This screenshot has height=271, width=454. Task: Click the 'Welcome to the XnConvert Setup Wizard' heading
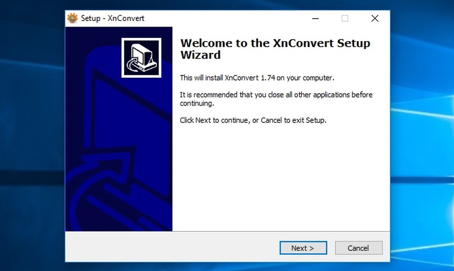275,48
